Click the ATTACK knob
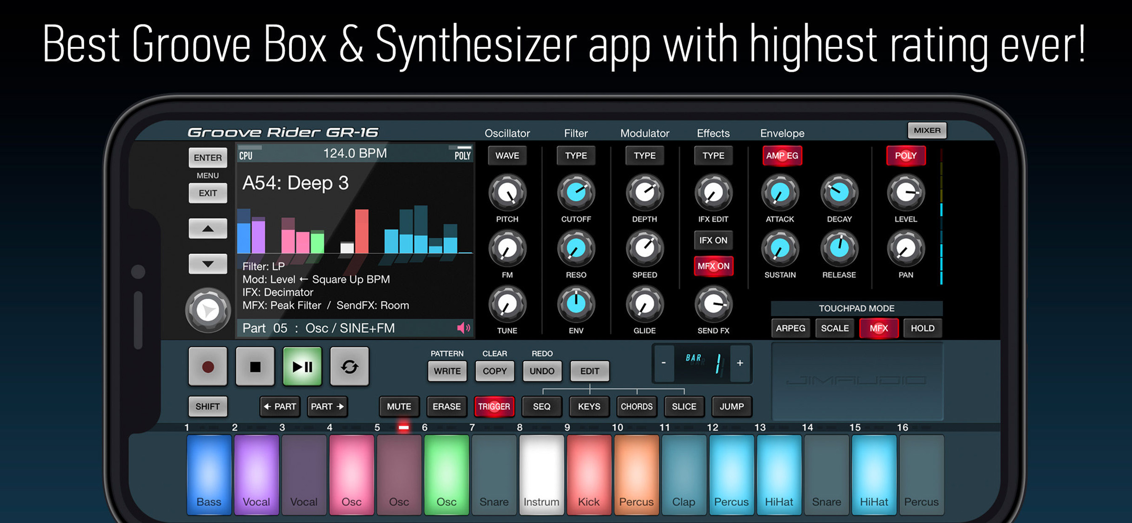1132x523 pixels. (780, 192)
